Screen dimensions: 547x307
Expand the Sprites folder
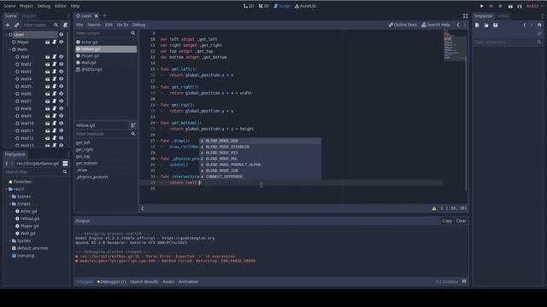click(x=9, y=240)
